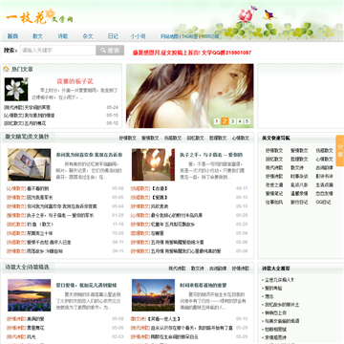Click the open book article thumbnail
This screenshot has height=344, width=344.
[30, 164]
